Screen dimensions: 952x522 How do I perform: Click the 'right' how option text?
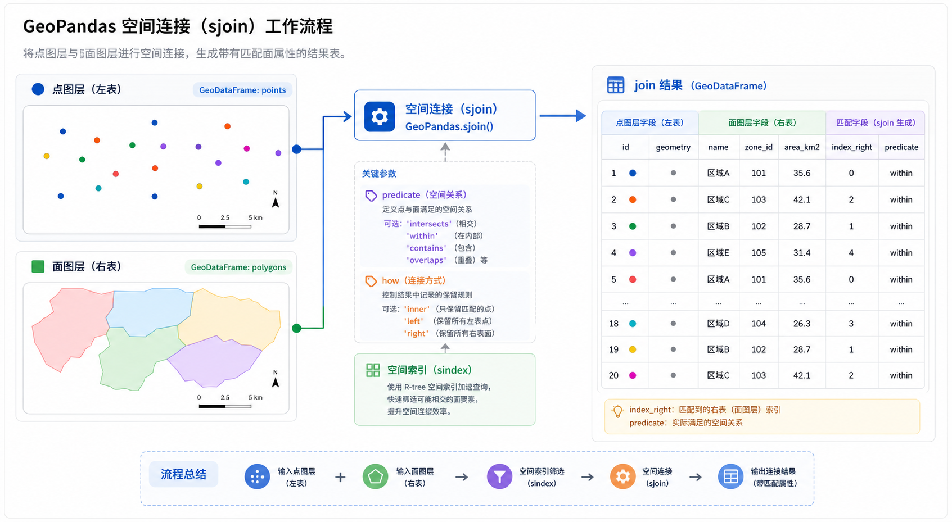(416, 333)
